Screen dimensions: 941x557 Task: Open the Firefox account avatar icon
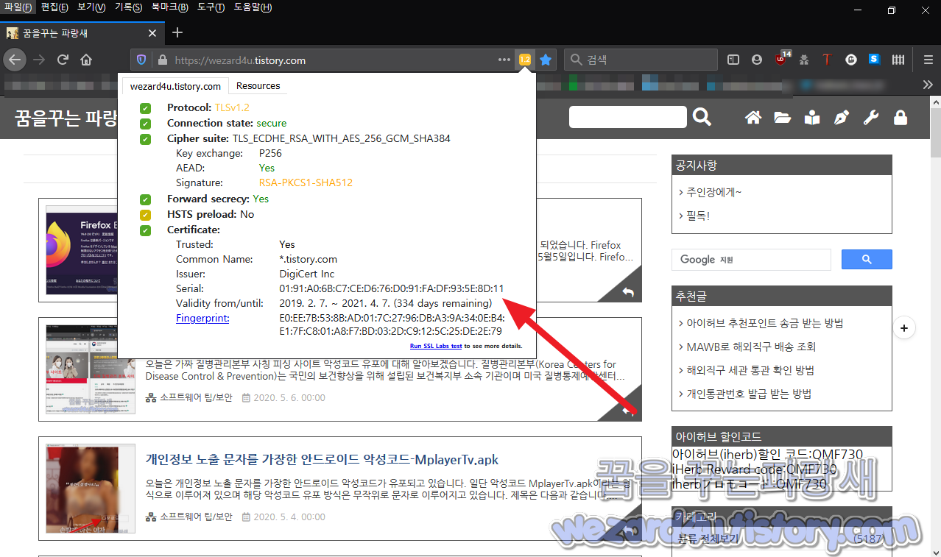point(756,60)
